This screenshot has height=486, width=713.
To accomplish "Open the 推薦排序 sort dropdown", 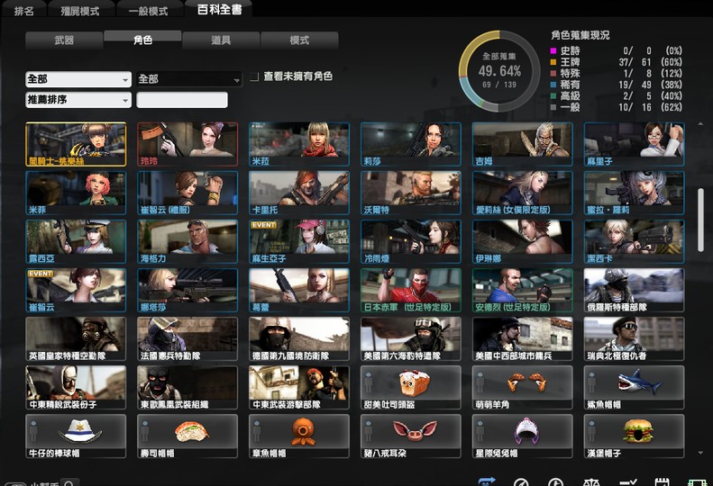I will pos(78,100).
